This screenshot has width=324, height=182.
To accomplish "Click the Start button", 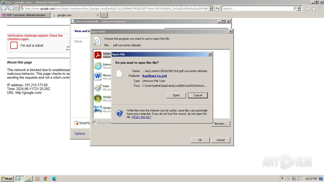I will (x=7, y=179).
